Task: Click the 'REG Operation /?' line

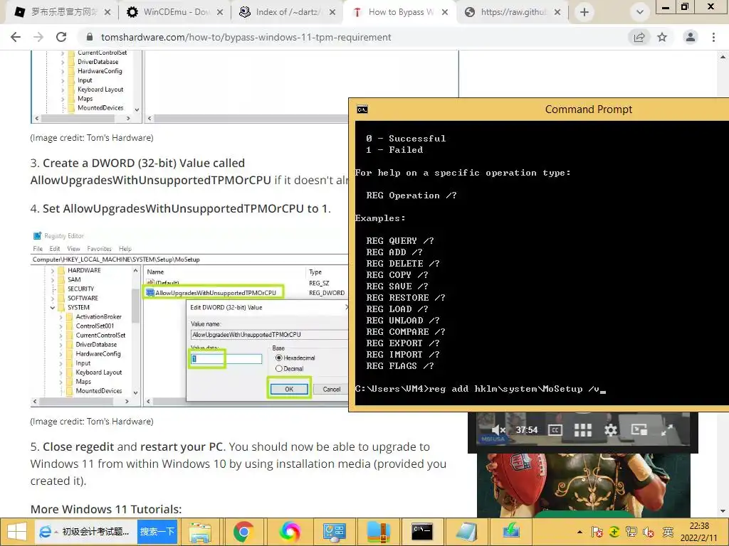Action: click(x=411, y=196)
